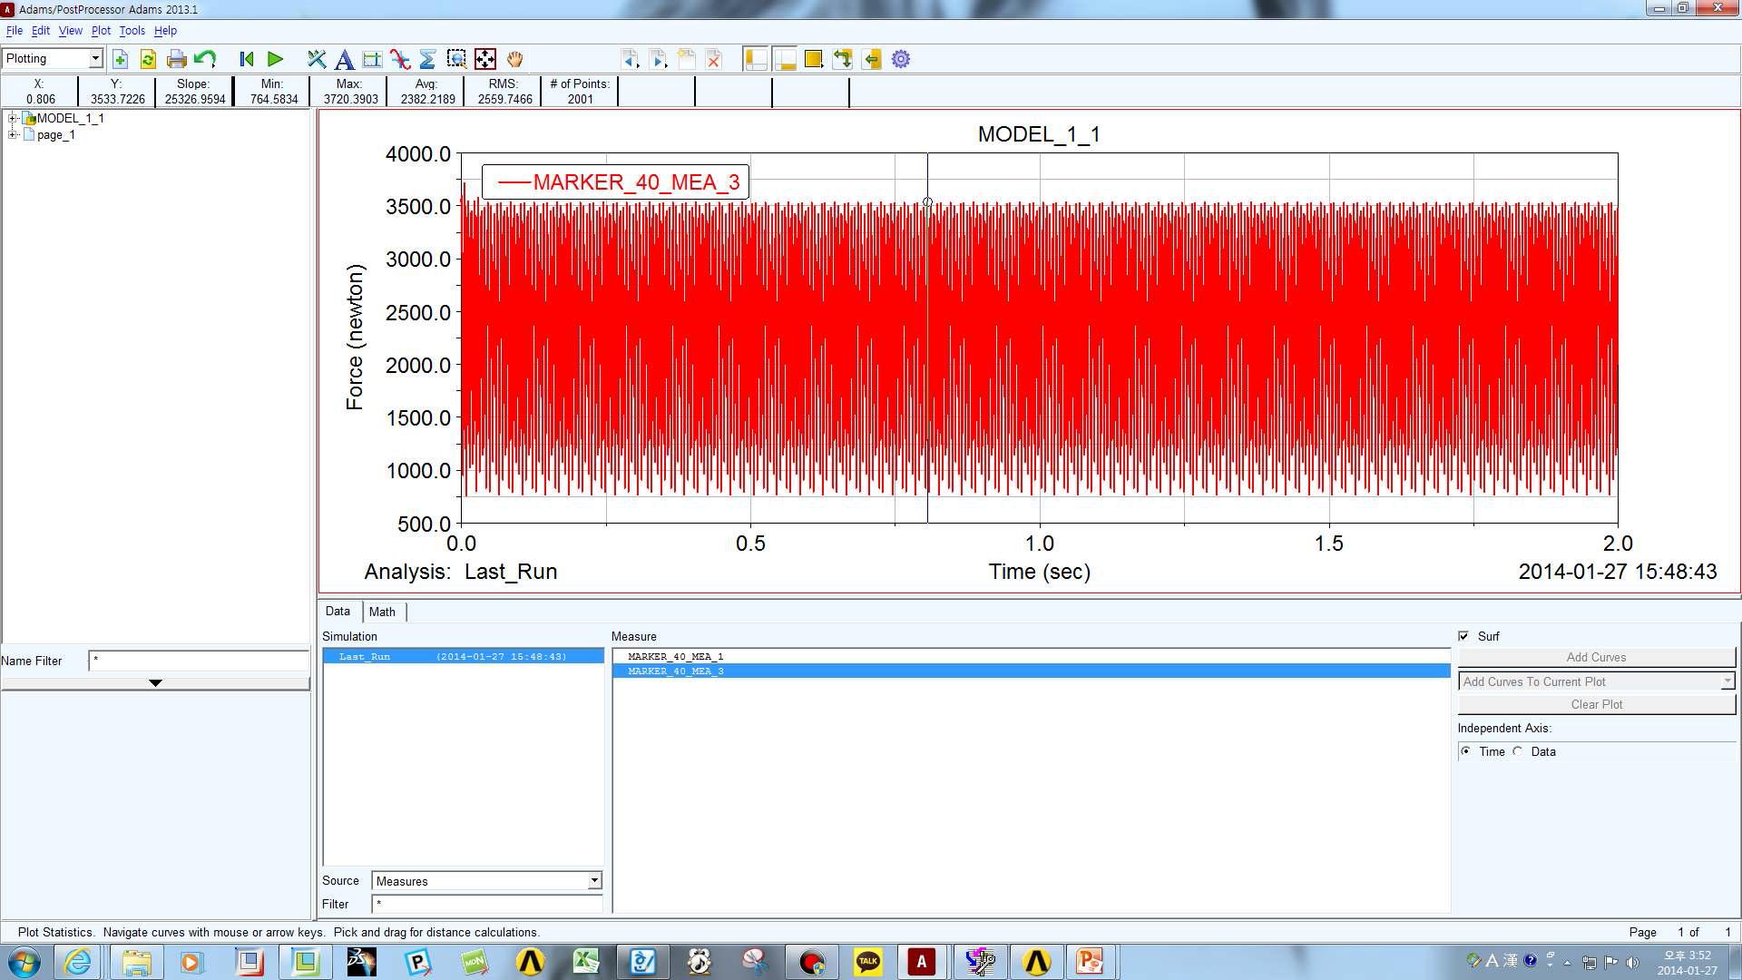Click the Time (sec) axis label
The width and height of the screenshot is (1742, 980).
[x=1040, y=572]
